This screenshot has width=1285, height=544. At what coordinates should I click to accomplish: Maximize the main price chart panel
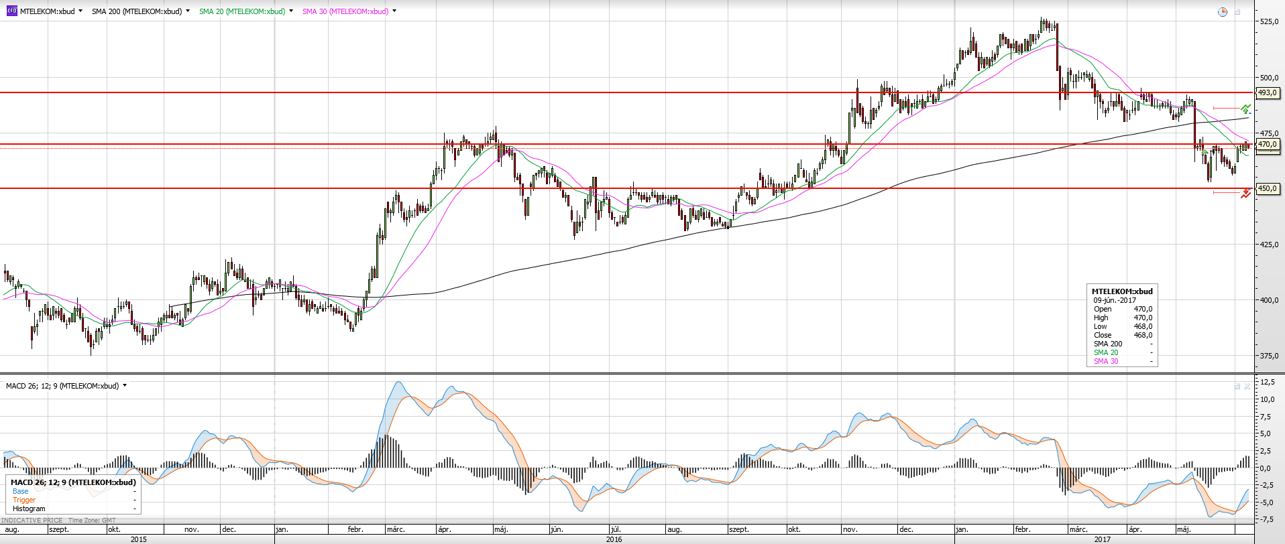1237,12
